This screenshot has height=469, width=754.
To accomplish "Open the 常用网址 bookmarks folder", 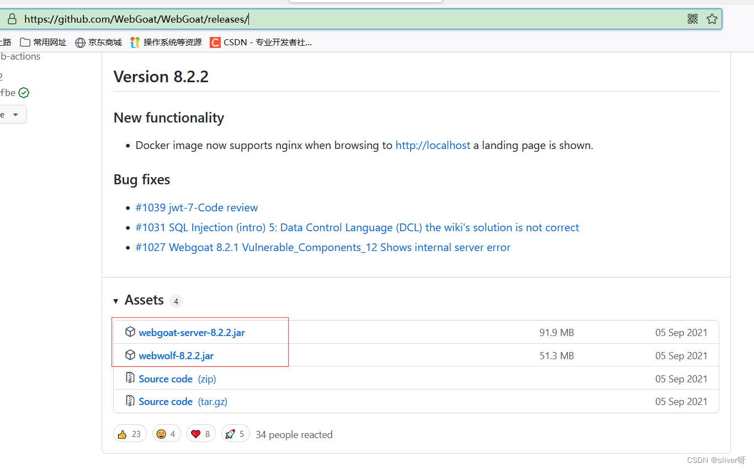I will point(43,42).
